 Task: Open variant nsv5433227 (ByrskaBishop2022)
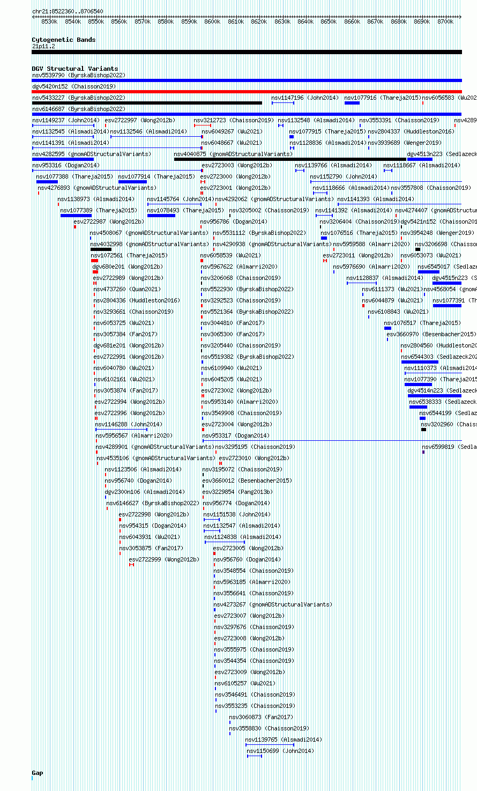[79, 98]
